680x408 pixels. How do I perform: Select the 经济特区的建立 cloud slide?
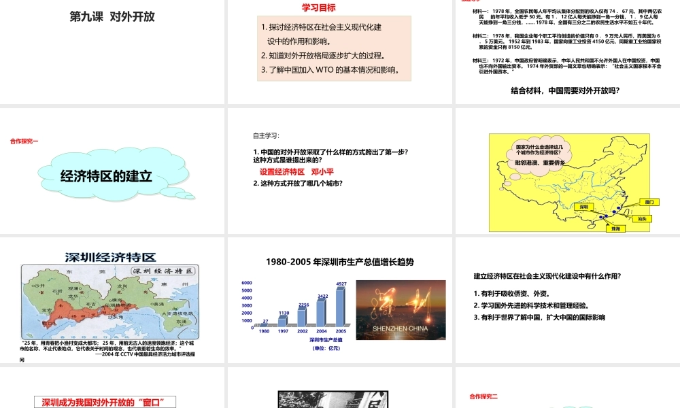[x=112, y=171]
